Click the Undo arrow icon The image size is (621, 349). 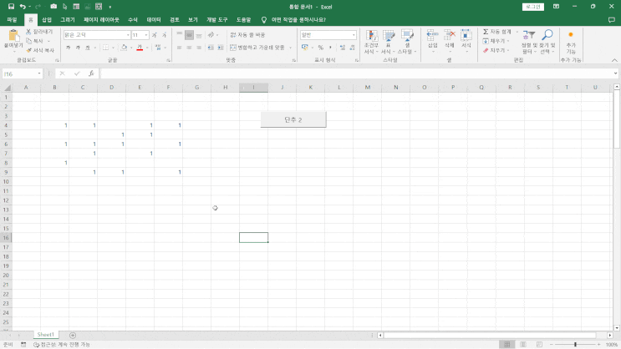[23, 7]
